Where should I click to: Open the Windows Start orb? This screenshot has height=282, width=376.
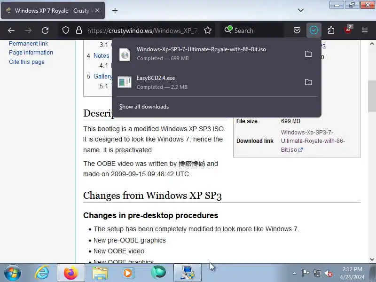coord(13,273)
